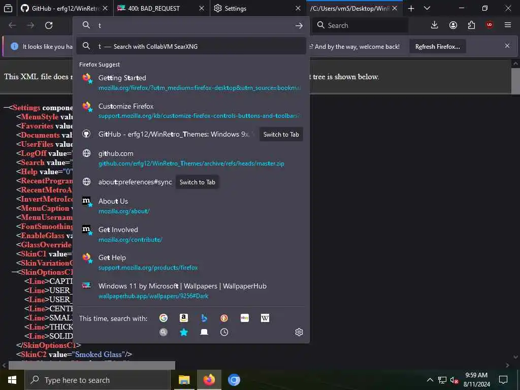
Task: Search this time with eBay
Action: point(245,318)
